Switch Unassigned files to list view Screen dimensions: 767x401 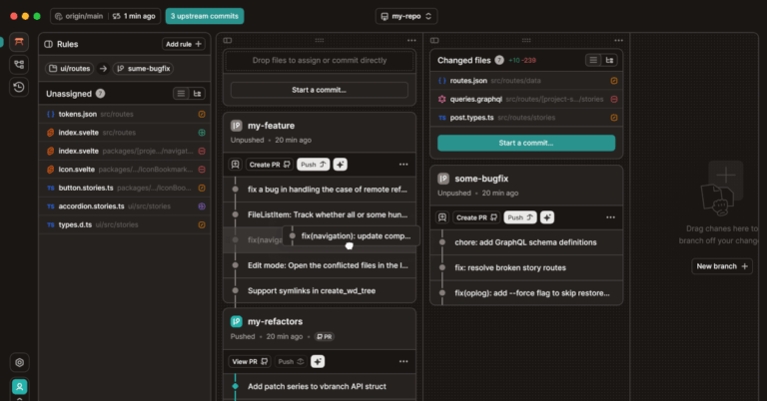[181, 94]
